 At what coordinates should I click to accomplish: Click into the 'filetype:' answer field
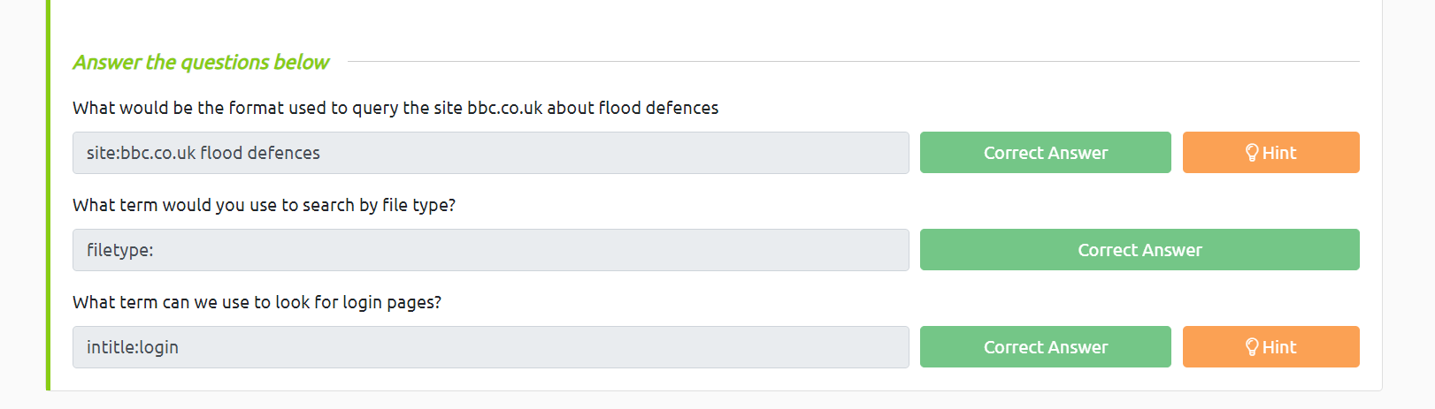490,250
